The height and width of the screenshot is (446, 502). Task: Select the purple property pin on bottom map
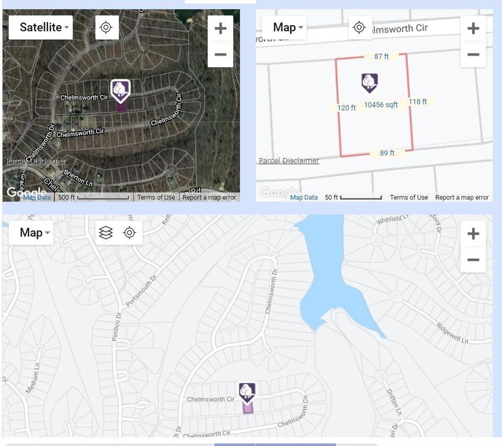[x=247, y=392]
